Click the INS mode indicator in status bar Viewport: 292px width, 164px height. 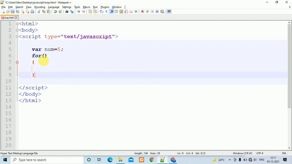pos(284,154)
